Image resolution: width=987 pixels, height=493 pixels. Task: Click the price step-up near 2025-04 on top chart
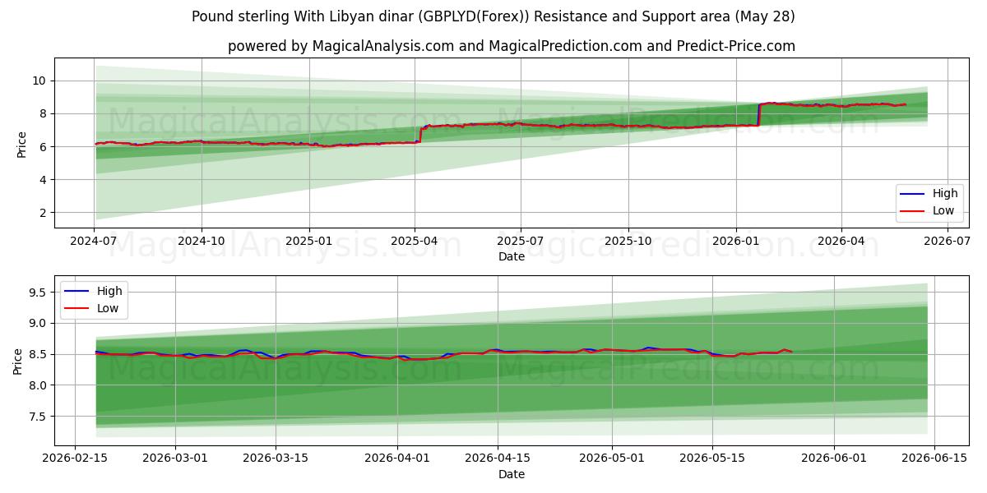420,135
